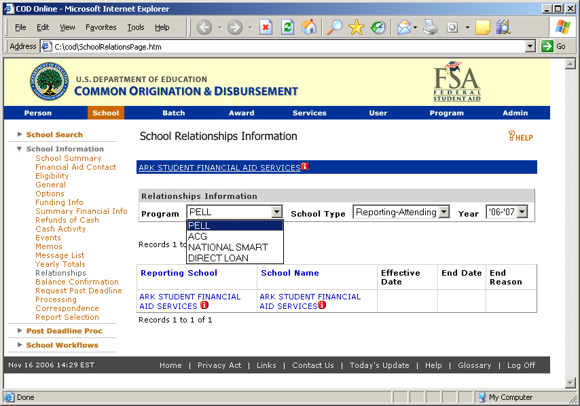The height and width of the screenshot is (406, 580).
Task: Go to Home via house icon
Action: [309, 27]
